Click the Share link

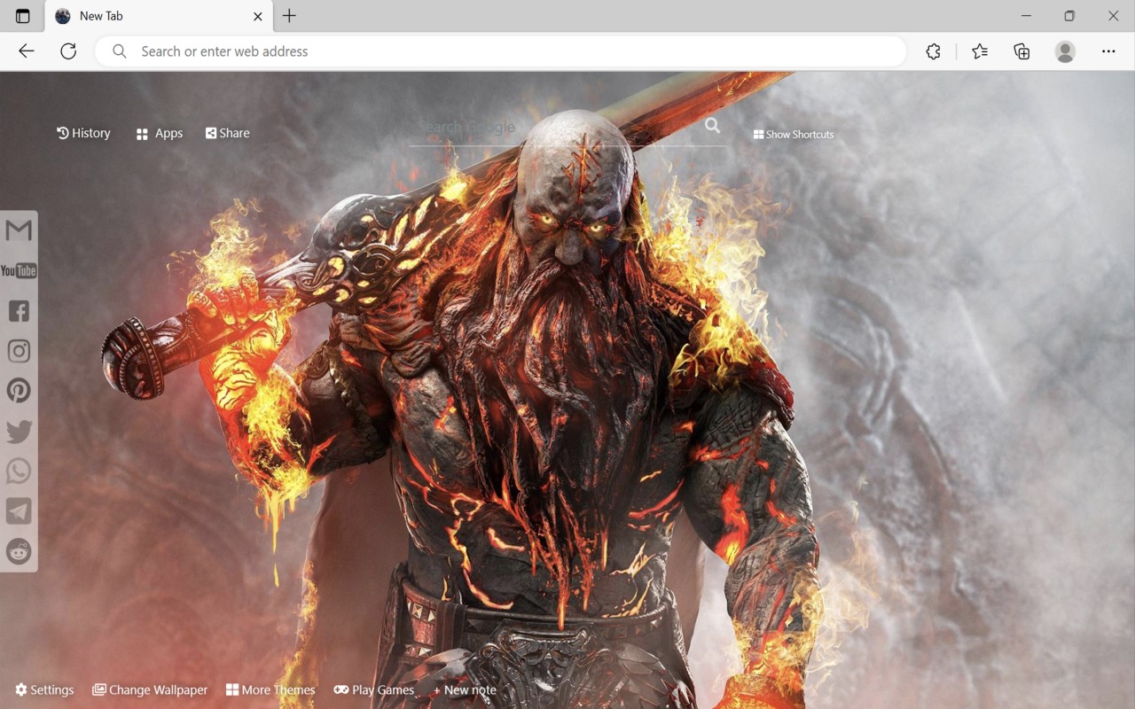point(228,133)
